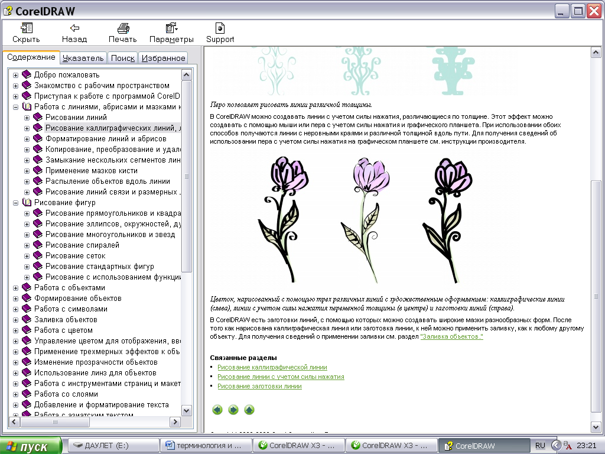Open the Заливка объектов link in text

coord(451,336)
